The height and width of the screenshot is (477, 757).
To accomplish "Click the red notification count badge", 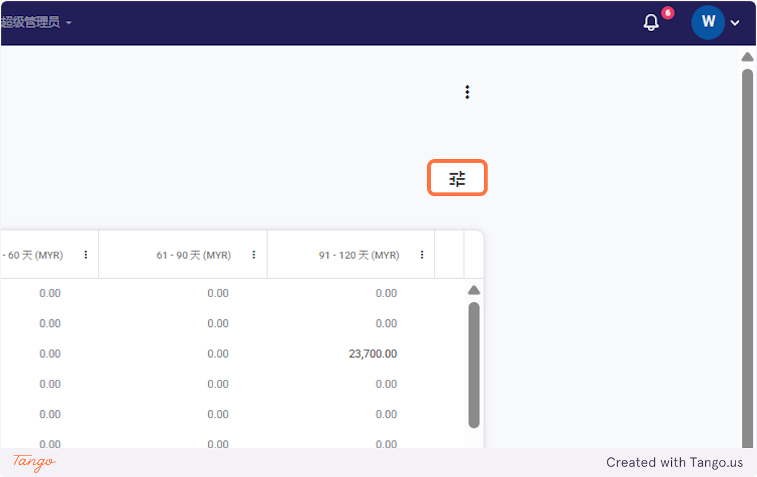I will click(667, 13).
